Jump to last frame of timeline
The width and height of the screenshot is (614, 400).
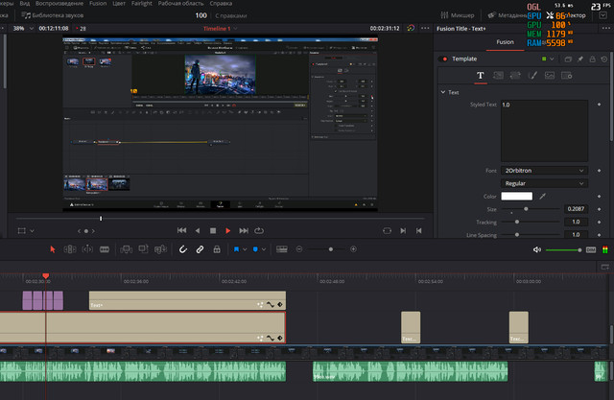tap(244, 230)
